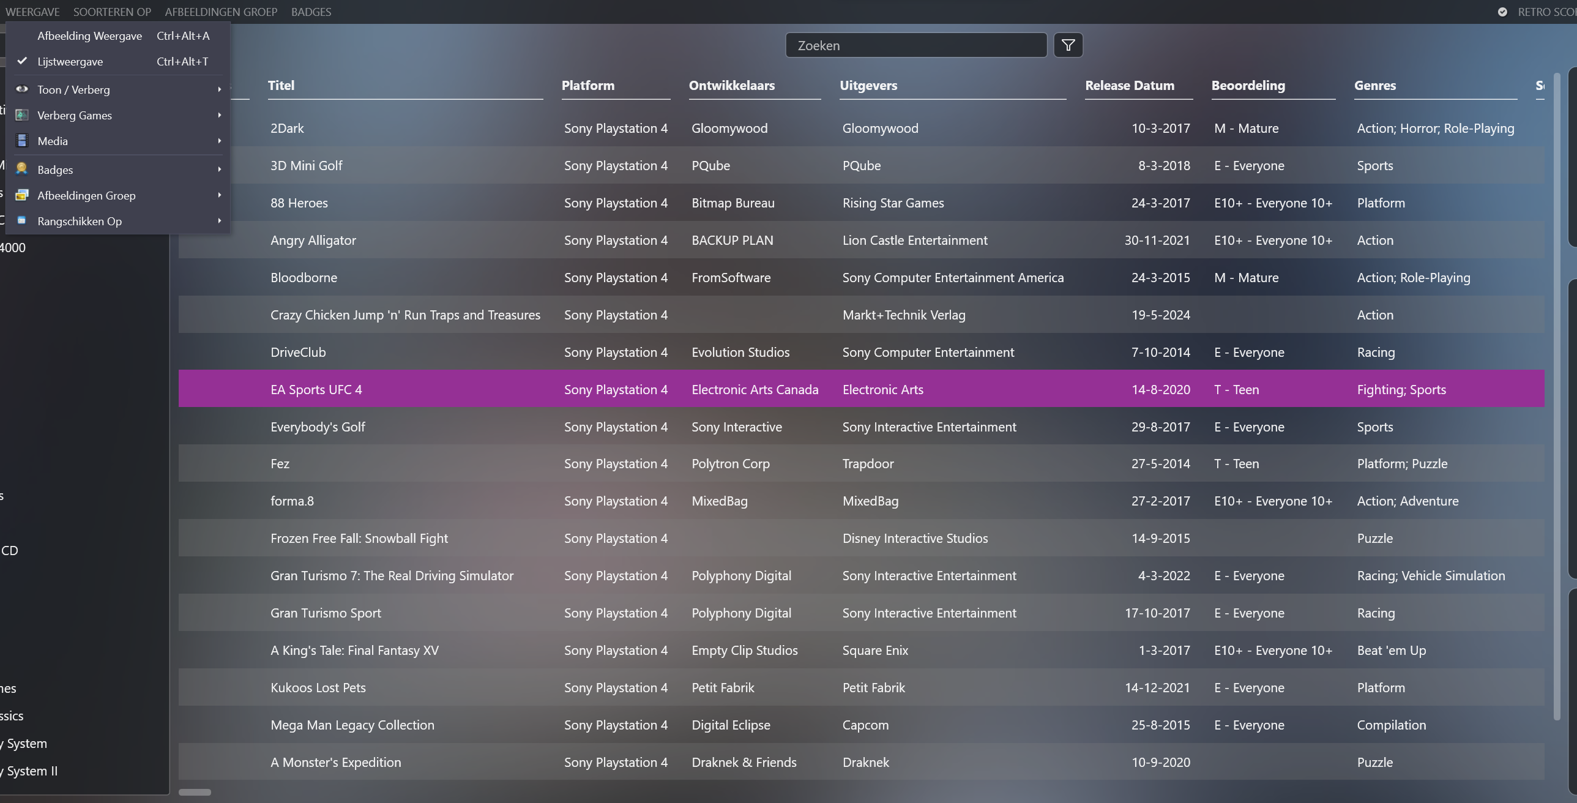This screenshot has width=1577, height=803.
Task: Click the Compilation genre cell
Action: 1391,725
